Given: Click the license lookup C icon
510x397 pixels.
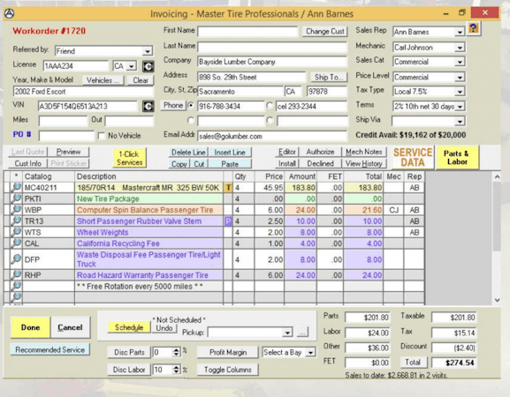Looking at the screenshot, I should (148, 66).
